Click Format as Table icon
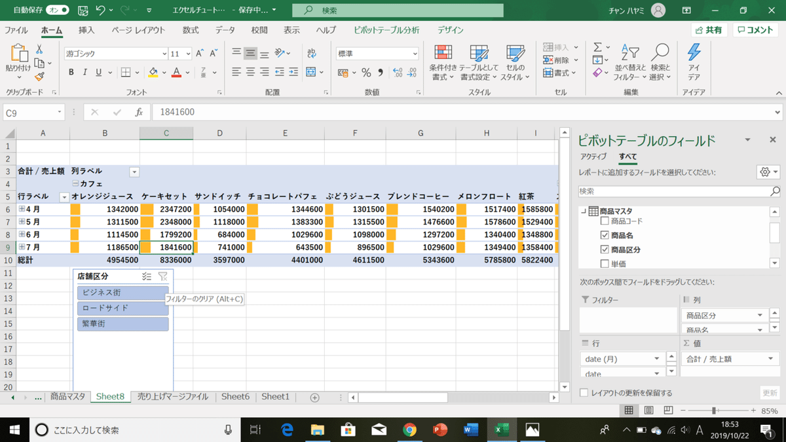Image resolution: width=786 pixels, height=442 pixels. [x=479, y=54]
